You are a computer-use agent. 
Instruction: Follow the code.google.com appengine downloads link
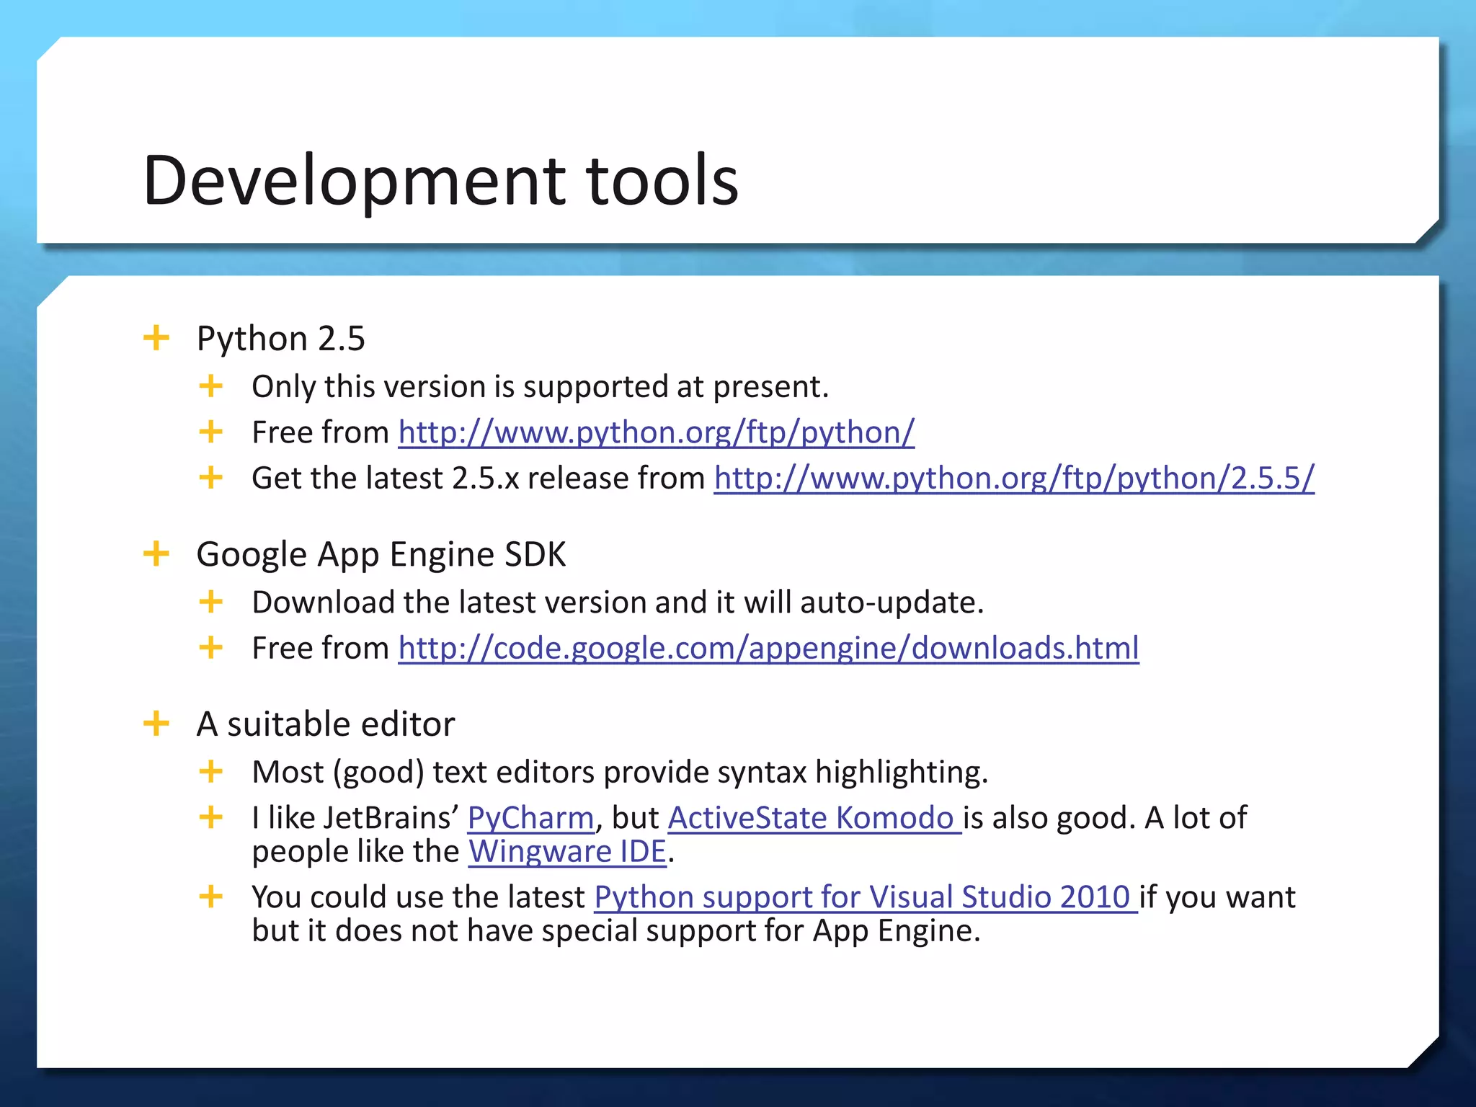point(768,648)
